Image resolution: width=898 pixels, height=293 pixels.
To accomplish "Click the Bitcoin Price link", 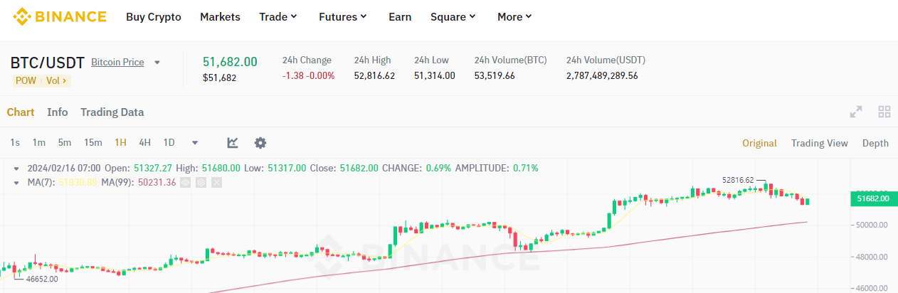I will [117, 63].
